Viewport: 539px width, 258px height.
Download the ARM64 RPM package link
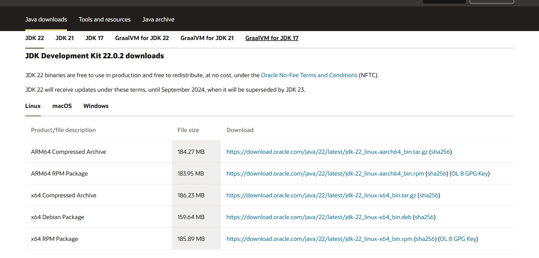325,174
